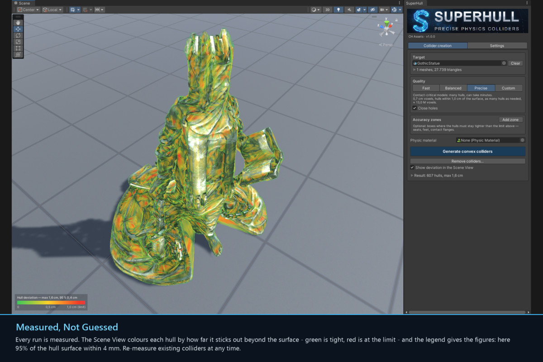Viewport: 543px width, 362px height.
Task: Click Generate convex colliders button
Action: click(467, 151)
